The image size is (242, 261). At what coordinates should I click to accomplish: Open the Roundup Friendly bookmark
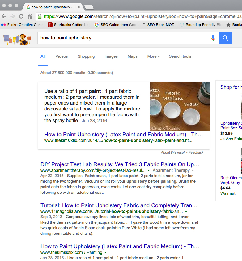pyautogui.click(x=200, y=25)
